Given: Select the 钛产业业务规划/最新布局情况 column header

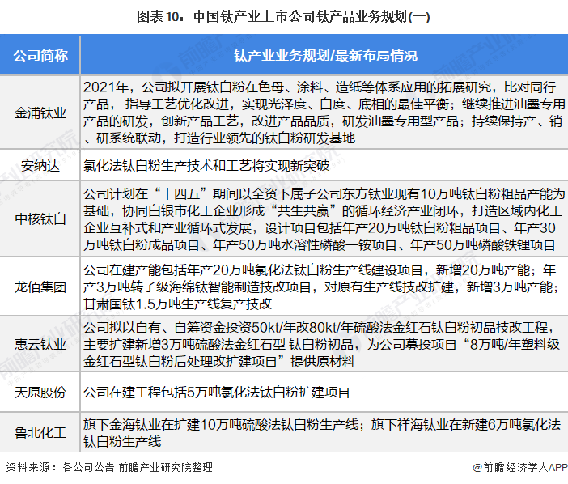Looking at the screenshot, I should click(325, 56).
